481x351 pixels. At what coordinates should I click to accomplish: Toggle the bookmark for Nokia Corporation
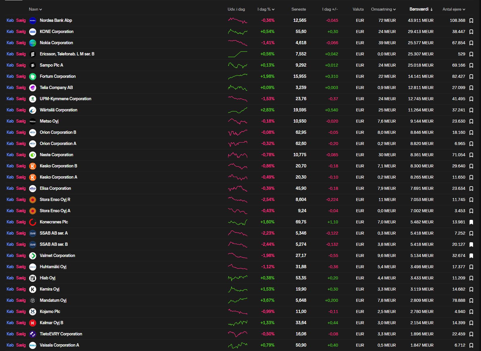(471, 43)
